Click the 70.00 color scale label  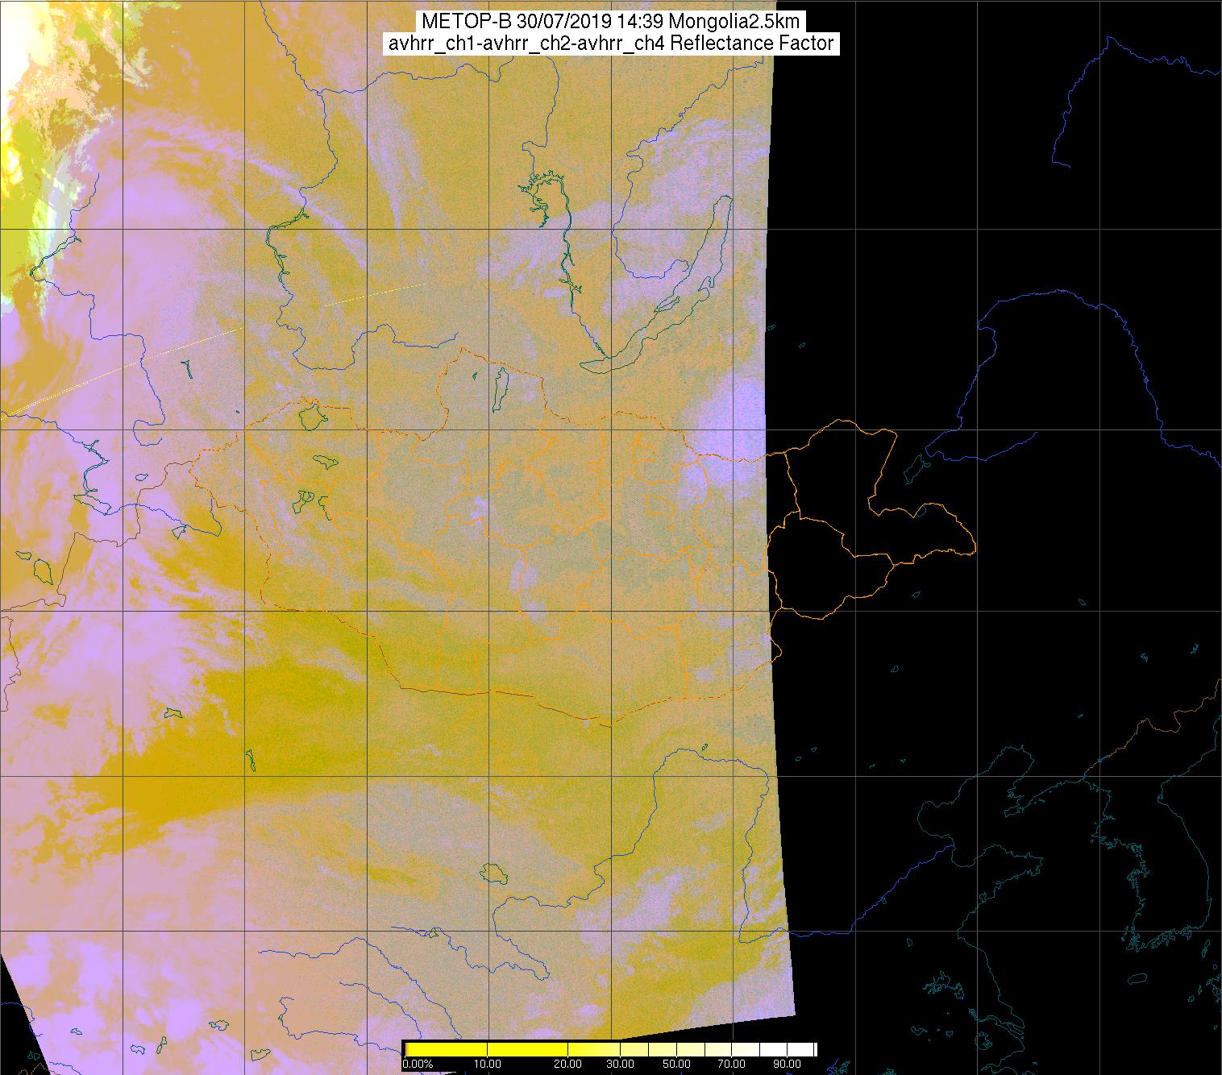tap(731, 1065)
